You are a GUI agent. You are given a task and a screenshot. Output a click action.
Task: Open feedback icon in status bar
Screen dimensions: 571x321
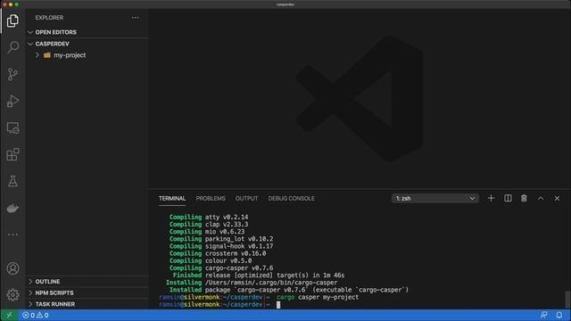point(543,315)
